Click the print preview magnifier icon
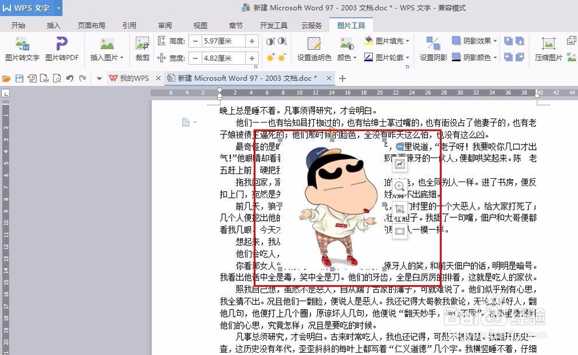 [x=57, y=78]
